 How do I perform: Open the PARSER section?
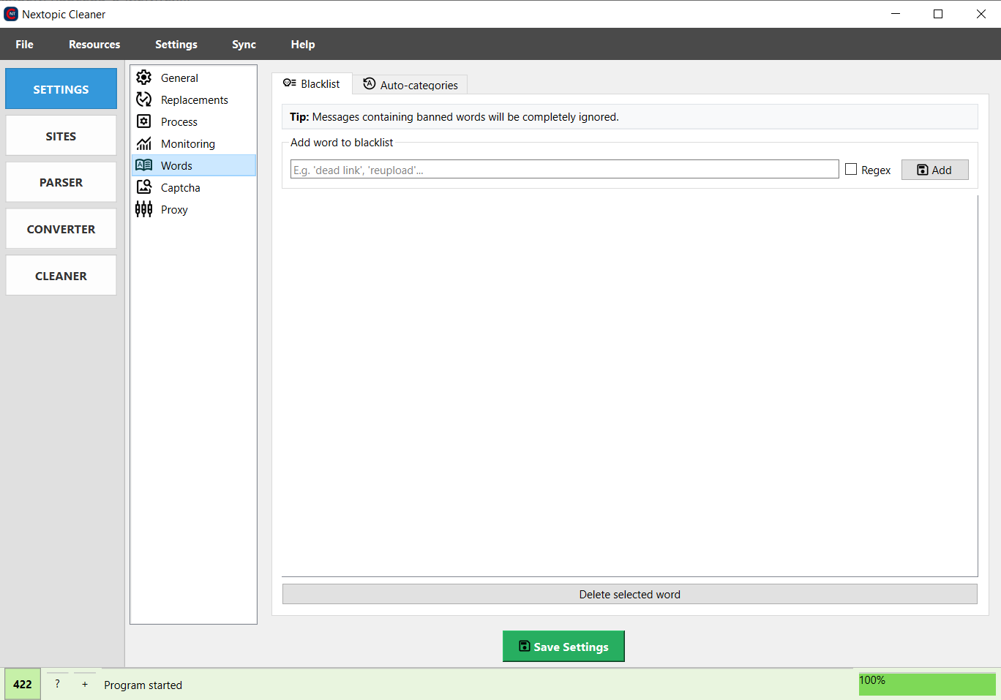coord(61,182)
